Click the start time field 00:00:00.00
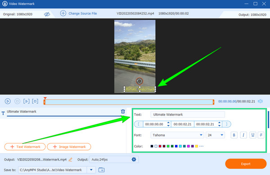 154,124
